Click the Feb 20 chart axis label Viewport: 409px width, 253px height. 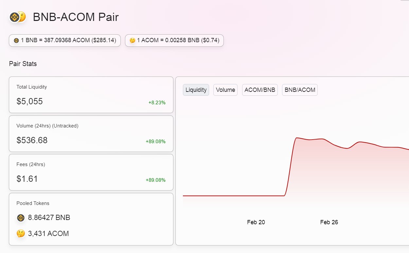(256, 222)
